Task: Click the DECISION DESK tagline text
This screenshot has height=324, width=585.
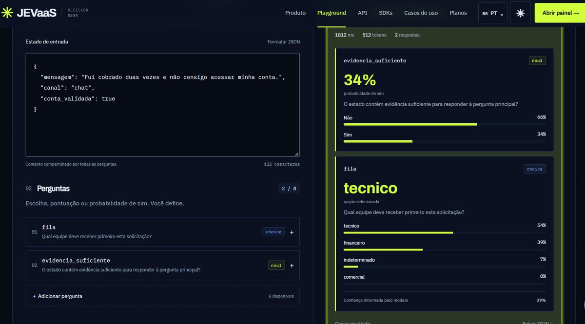Action: (78, 13)
